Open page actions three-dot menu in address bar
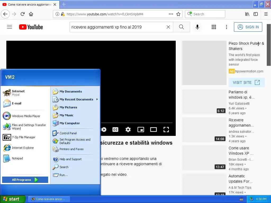271x203 pixels. tap(171, 14)
